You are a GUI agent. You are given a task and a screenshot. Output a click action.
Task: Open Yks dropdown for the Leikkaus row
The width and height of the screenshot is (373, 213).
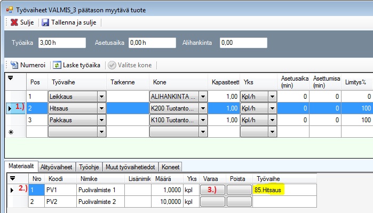click(x=272, y=97)
